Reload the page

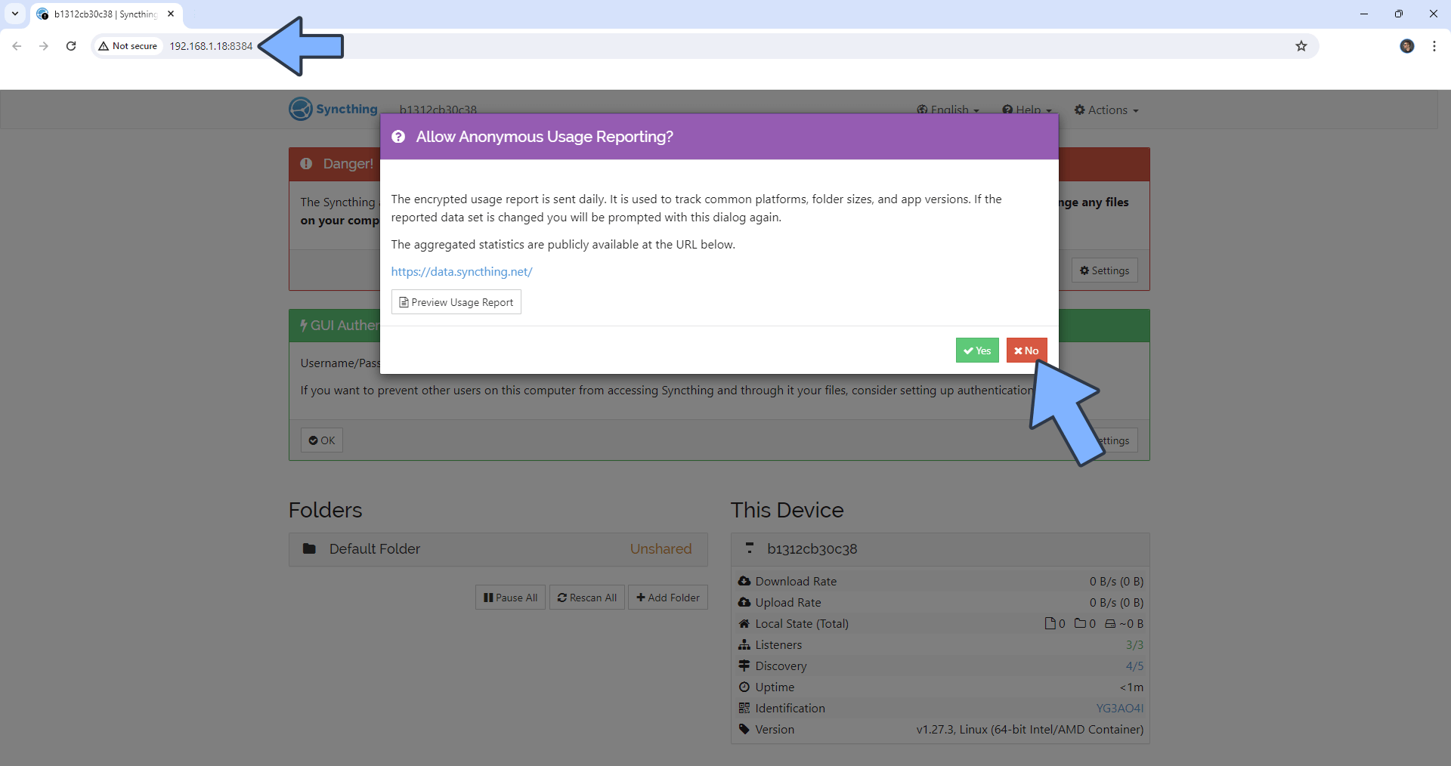click(71, 46)
